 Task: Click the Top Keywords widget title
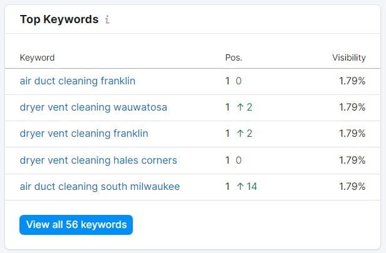59,19
